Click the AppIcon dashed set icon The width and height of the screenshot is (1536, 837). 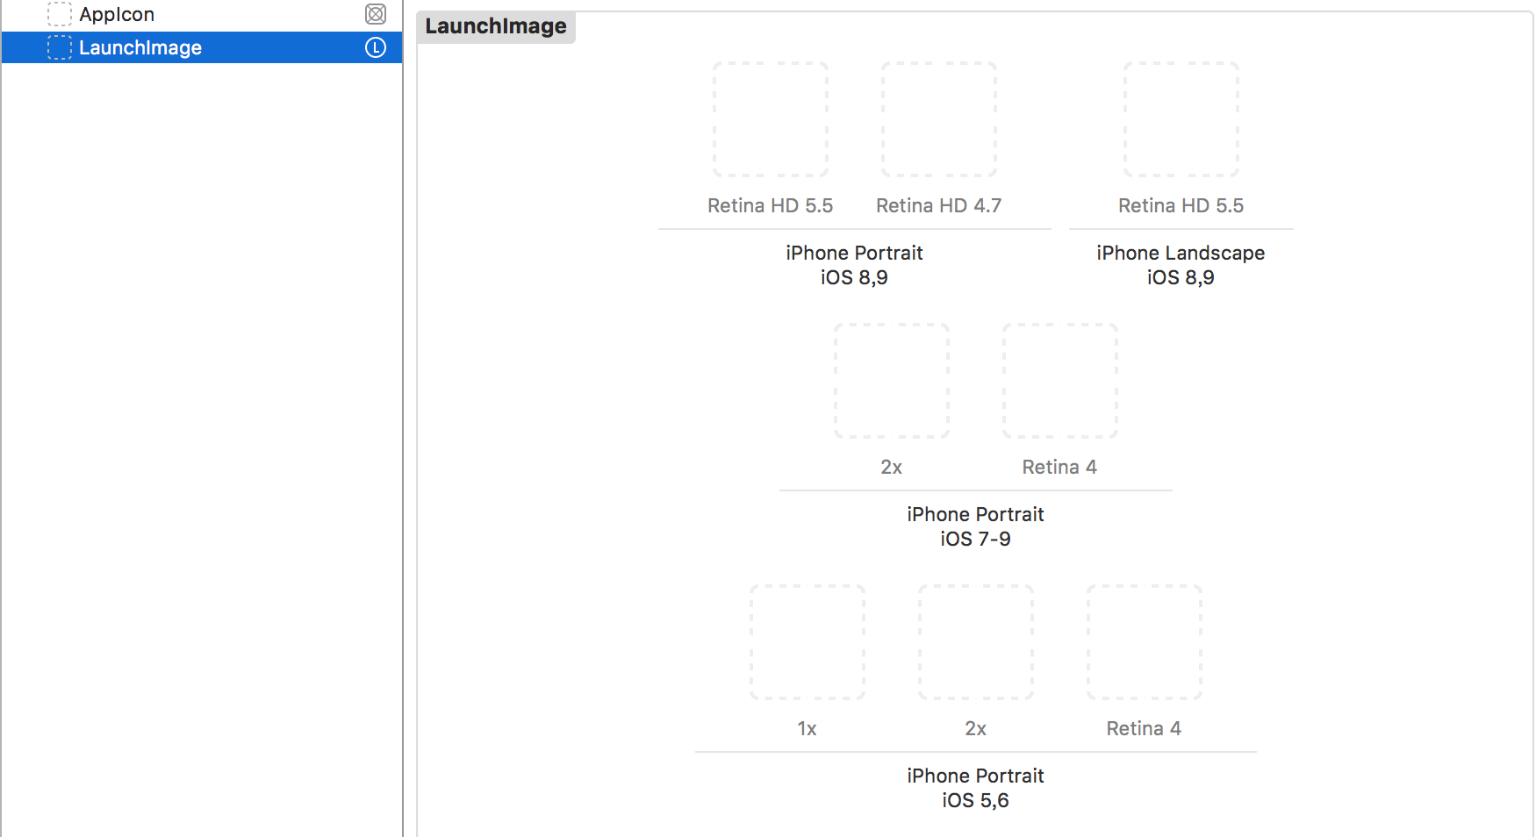coord(59,14)
